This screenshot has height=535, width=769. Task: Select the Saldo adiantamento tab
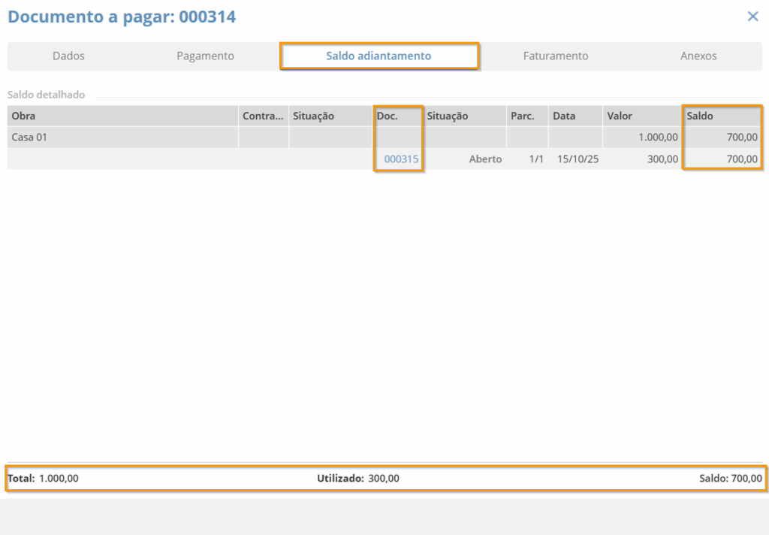(x=378, y=56)
